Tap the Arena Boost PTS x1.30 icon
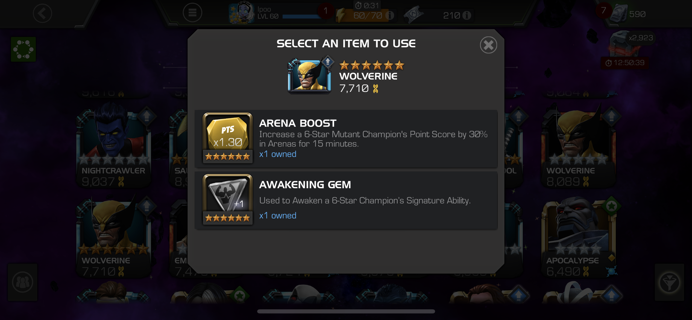Screen dimensions: 692x320 click(228, 138)
